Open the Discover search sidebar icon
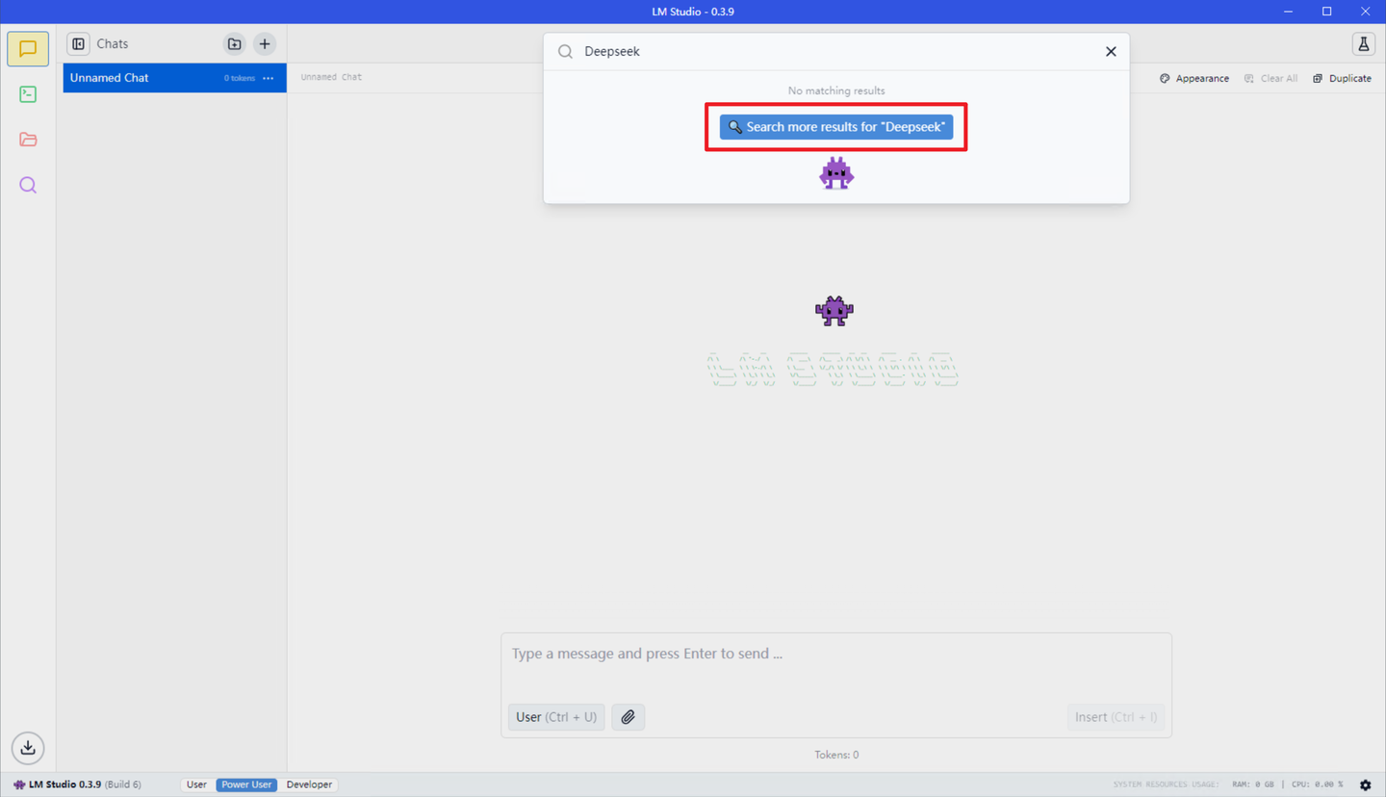The image size is (1386, 797). pyautogui.click(x=28, y=185)
